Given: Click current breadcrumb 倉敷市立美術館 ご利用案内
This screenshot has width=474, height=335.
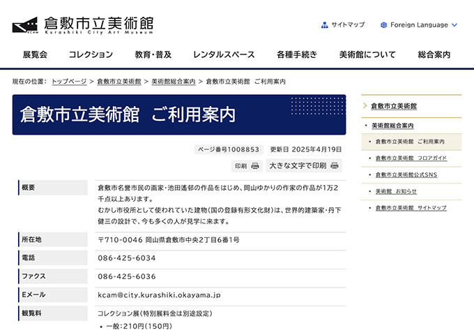Looking at the screenshot, I should [x=246, y=82].
